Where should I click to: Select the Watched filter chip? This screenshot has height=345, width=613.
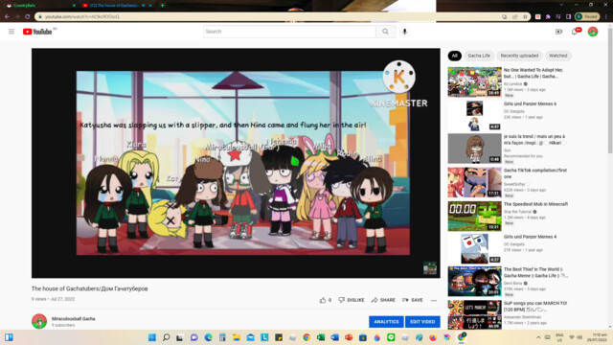point(557,56)
